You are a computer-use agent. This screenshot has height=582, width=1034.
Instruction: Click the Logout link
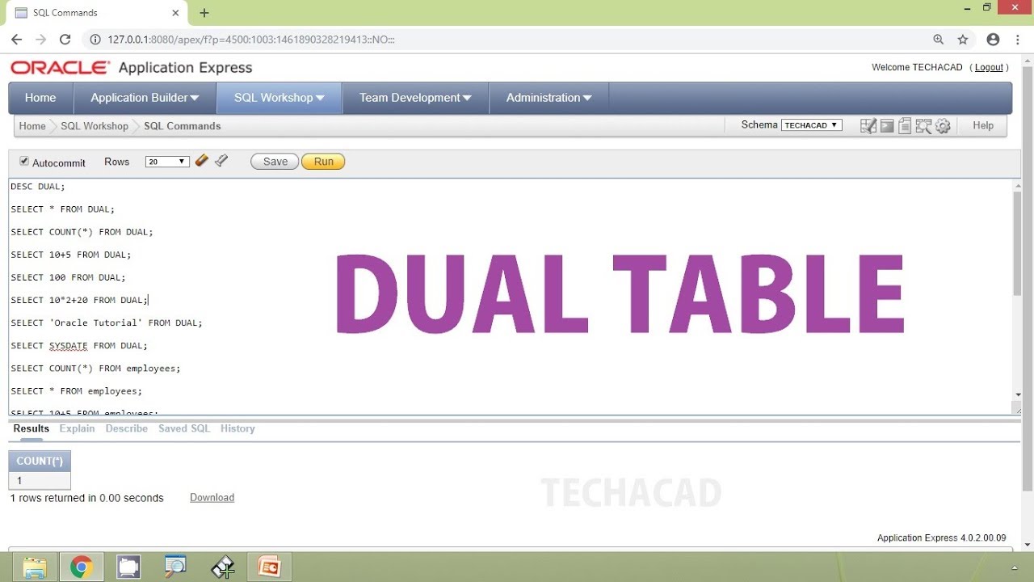[989, 67]
